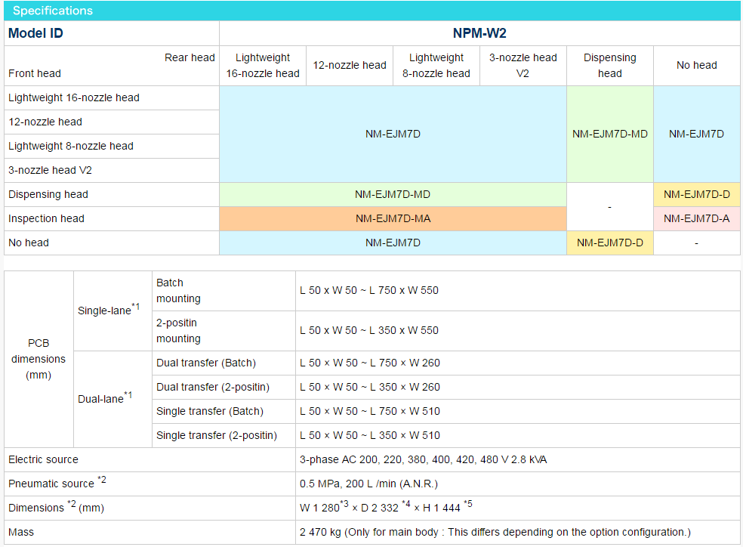
Task: Click NM-EJM7D cell in the No head row
Action: 393,243
